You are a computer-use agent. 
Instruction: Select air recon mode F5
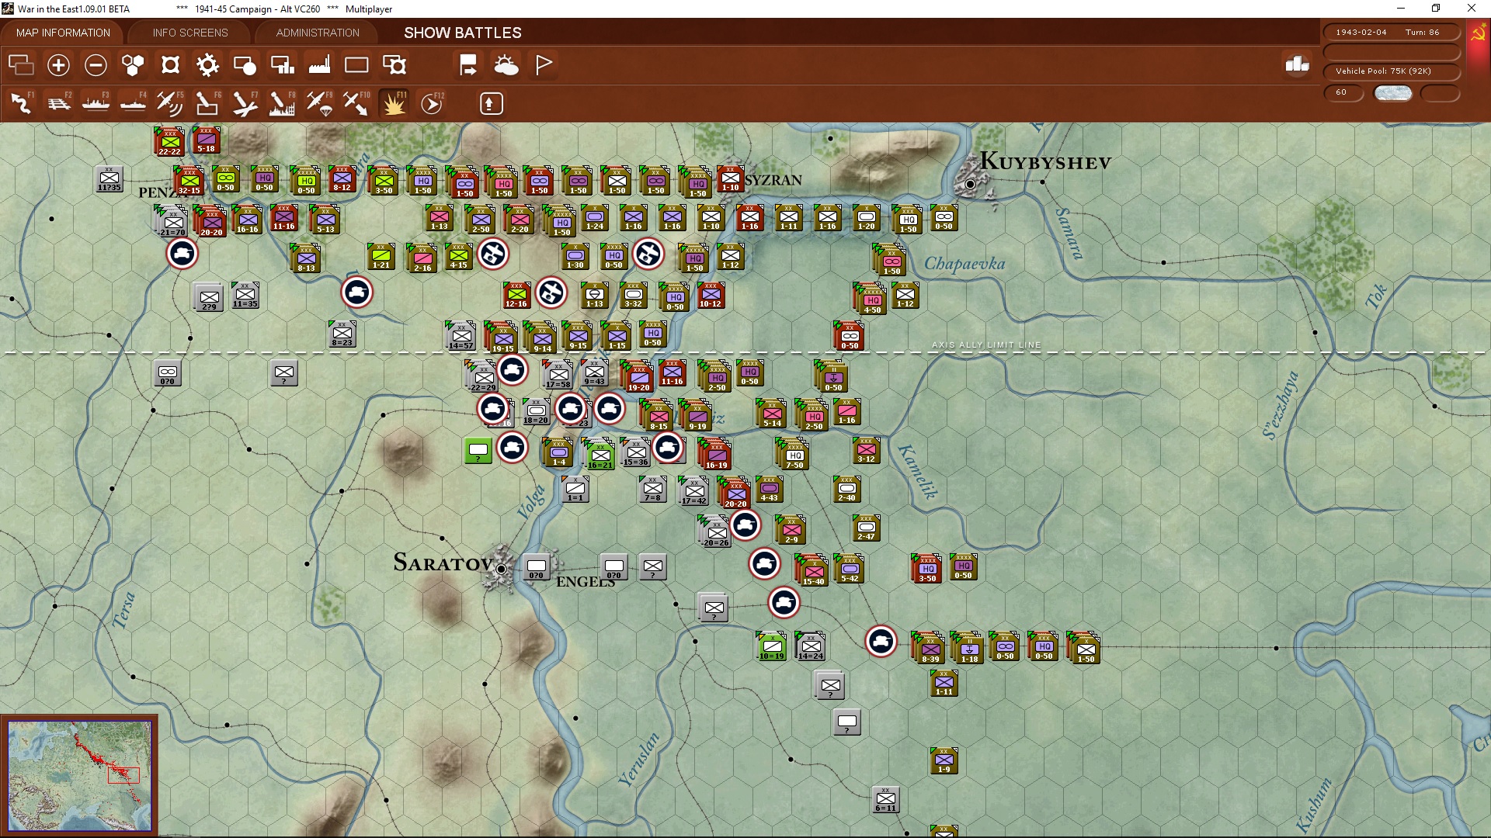(x=169, y=103)
